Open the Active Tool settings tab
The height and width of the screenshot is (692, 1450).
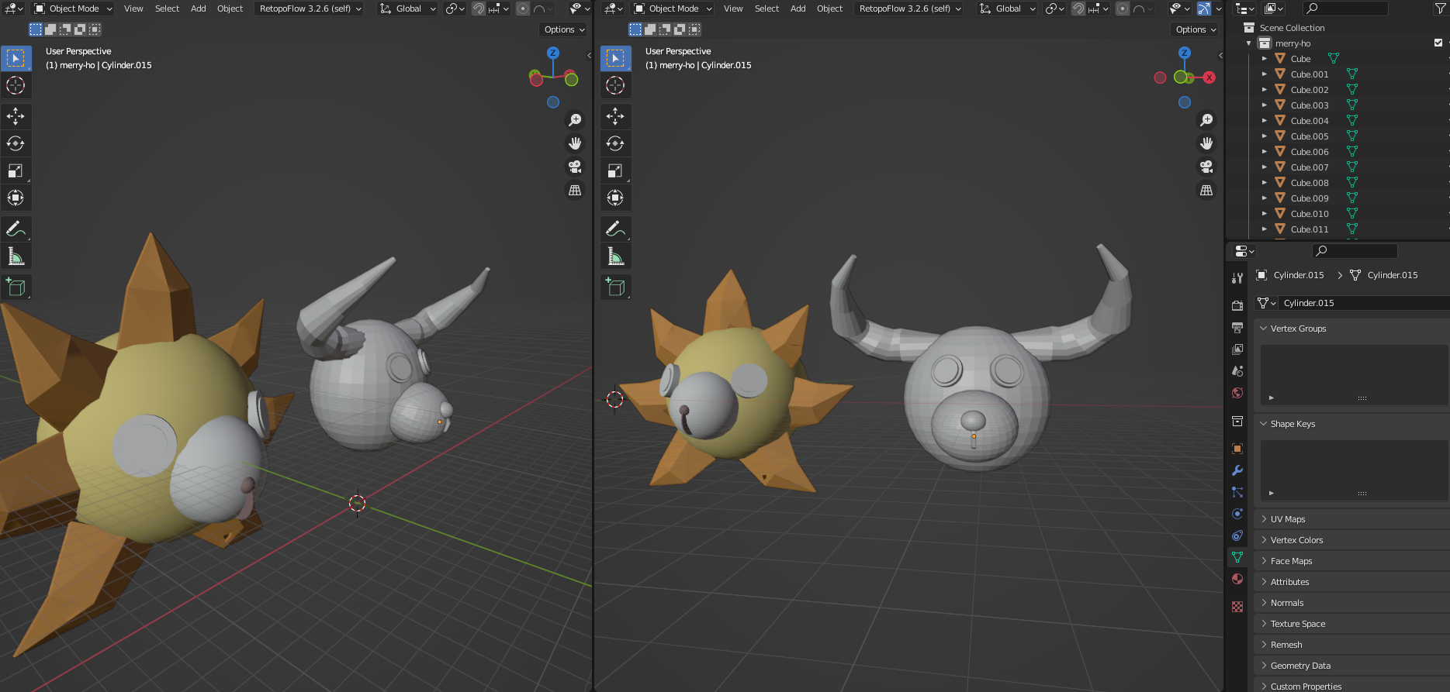pos(1237,277)
